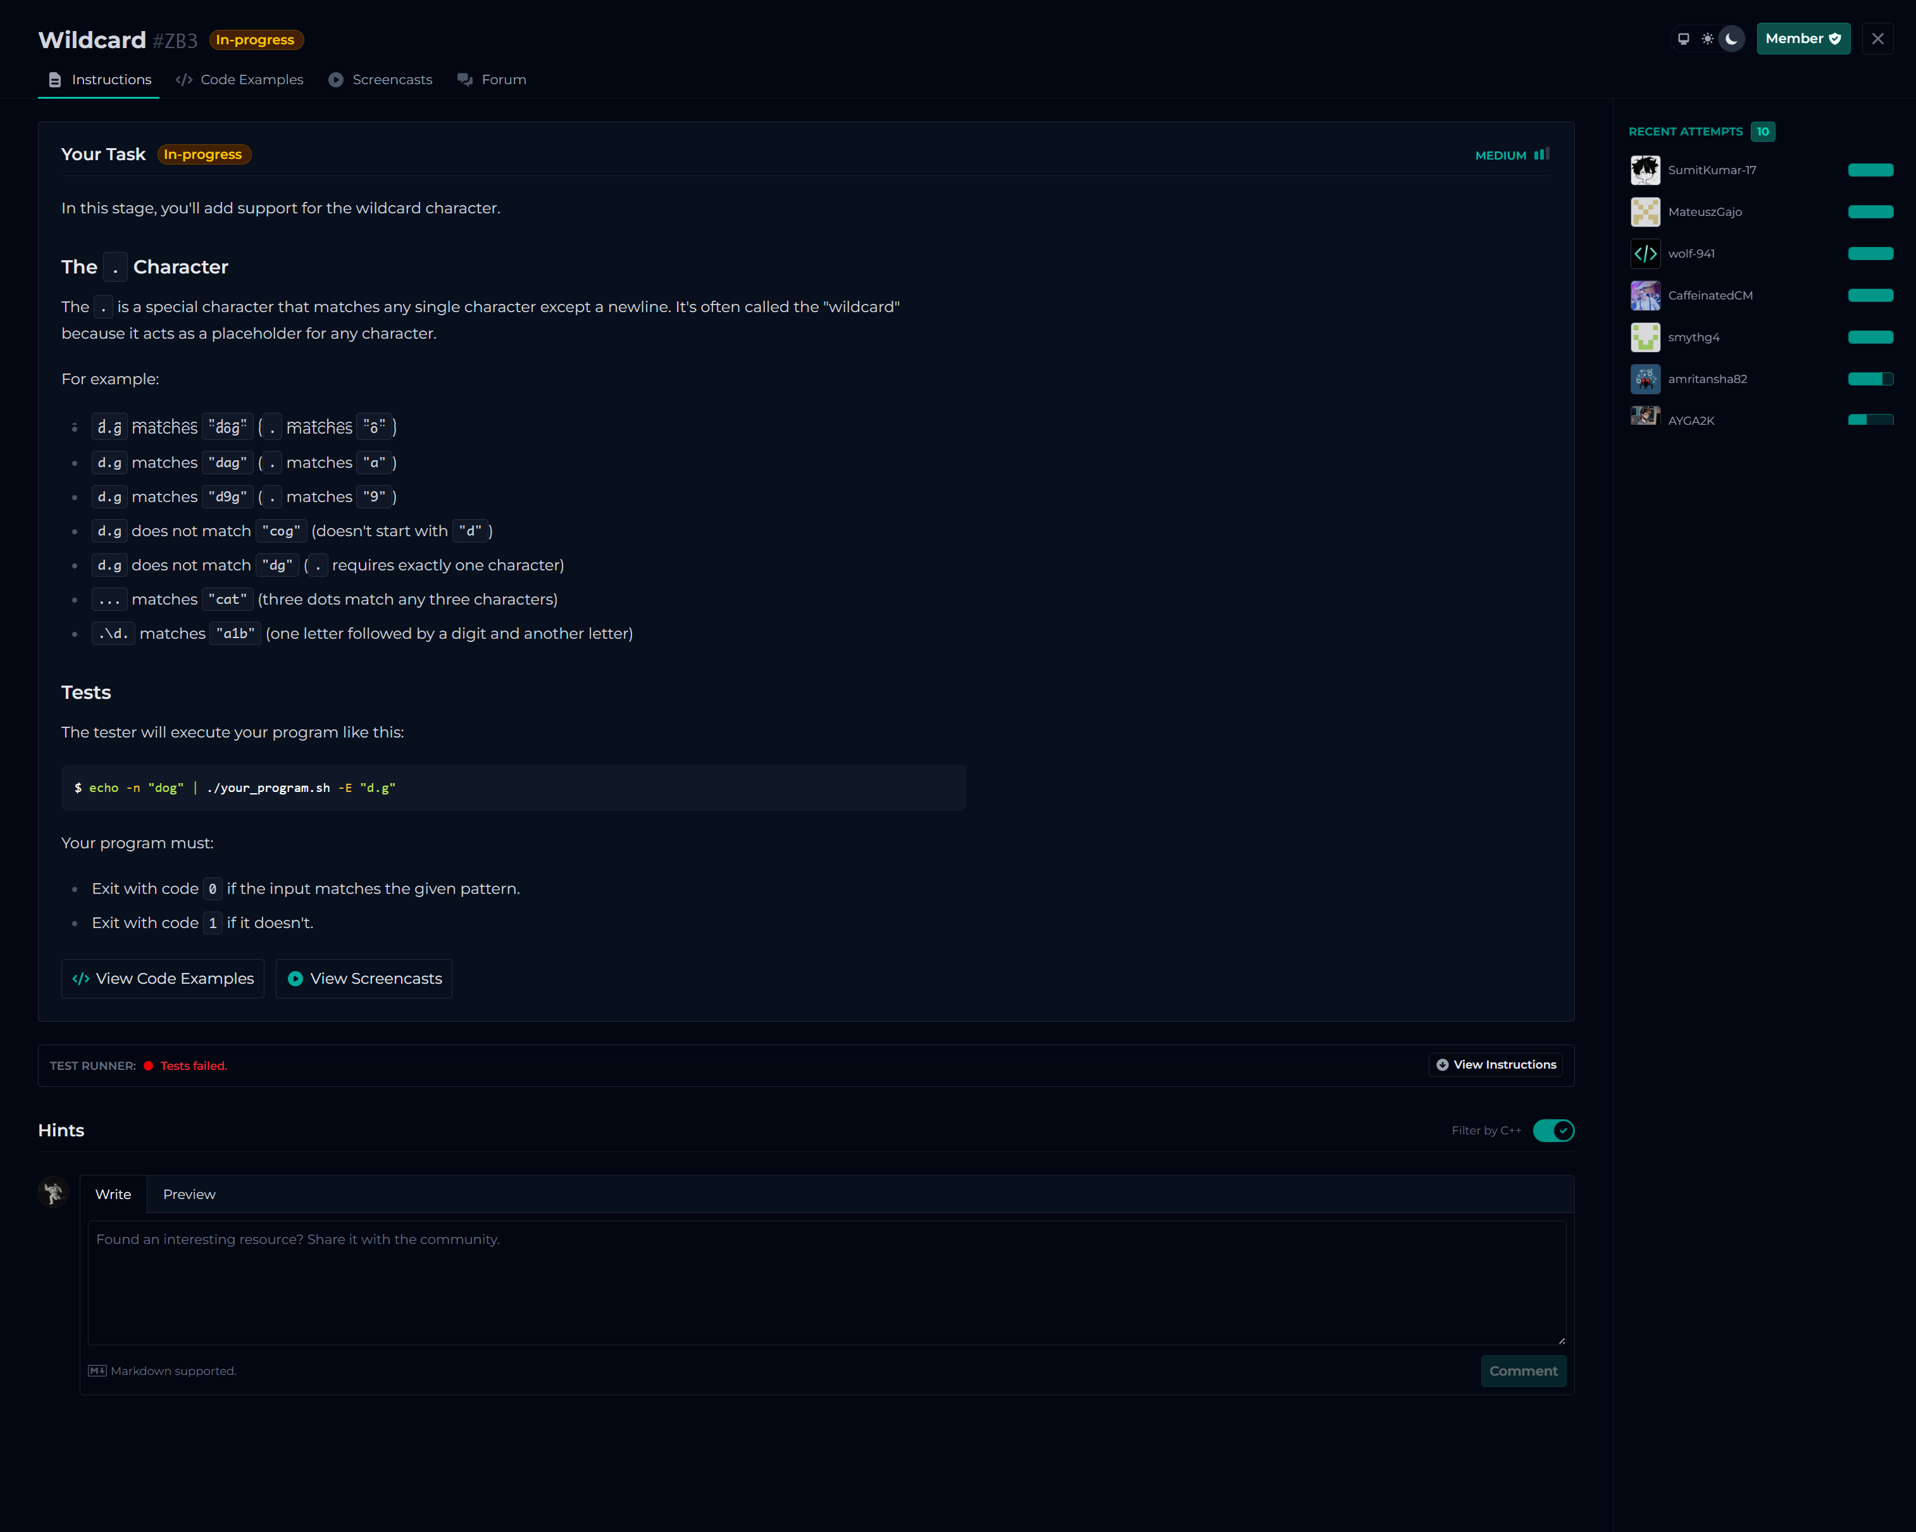Open SumitKumar-17's avatar in recent attempts
The image size is (1916, 1532).
(x=1645, y=170)
